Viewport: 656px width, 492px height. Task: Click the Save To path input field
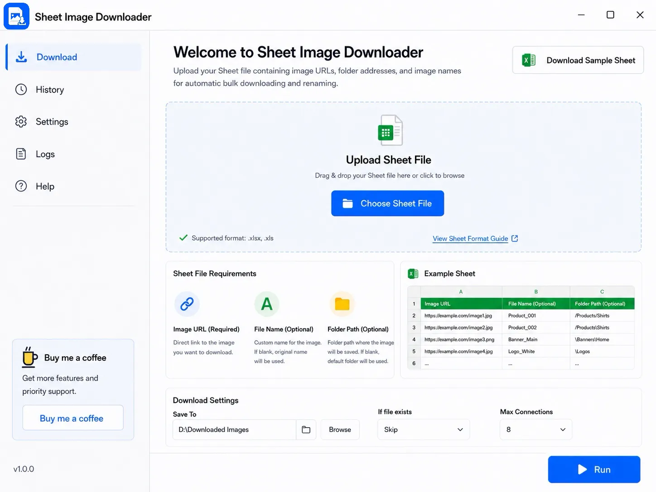point(234,429)
